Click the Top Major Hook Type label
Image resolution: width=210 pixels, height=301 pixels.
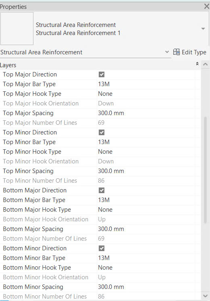[x=32, y=94]
